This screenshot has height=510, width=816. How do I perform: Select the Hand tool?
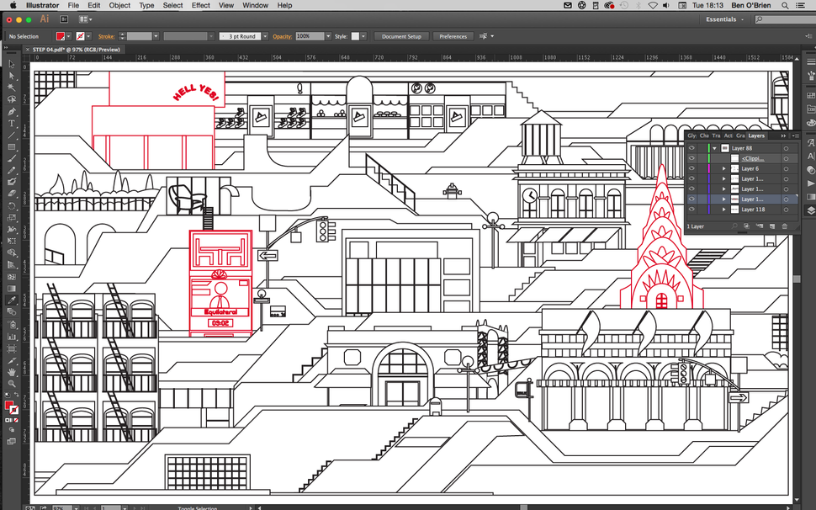click(x=11, y=372)
